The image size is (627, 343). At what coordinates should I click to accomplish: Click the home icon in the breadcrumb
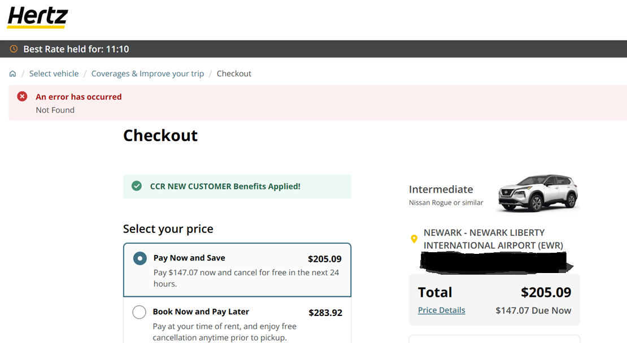(12, 73)
